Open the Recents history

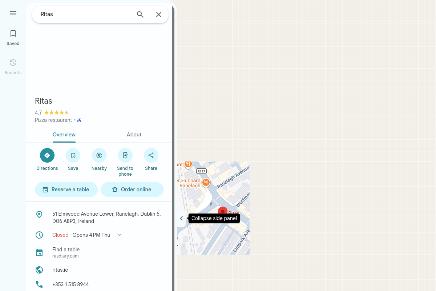(x=13, y=67)
